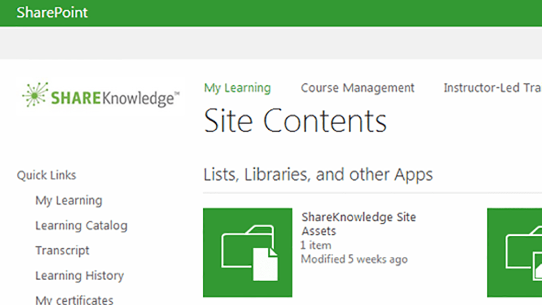Image resolution: width=542 pixels, height=305 pixels.
Task: Click the SHAREKnowledge logo text
Action: click(113, 98)
